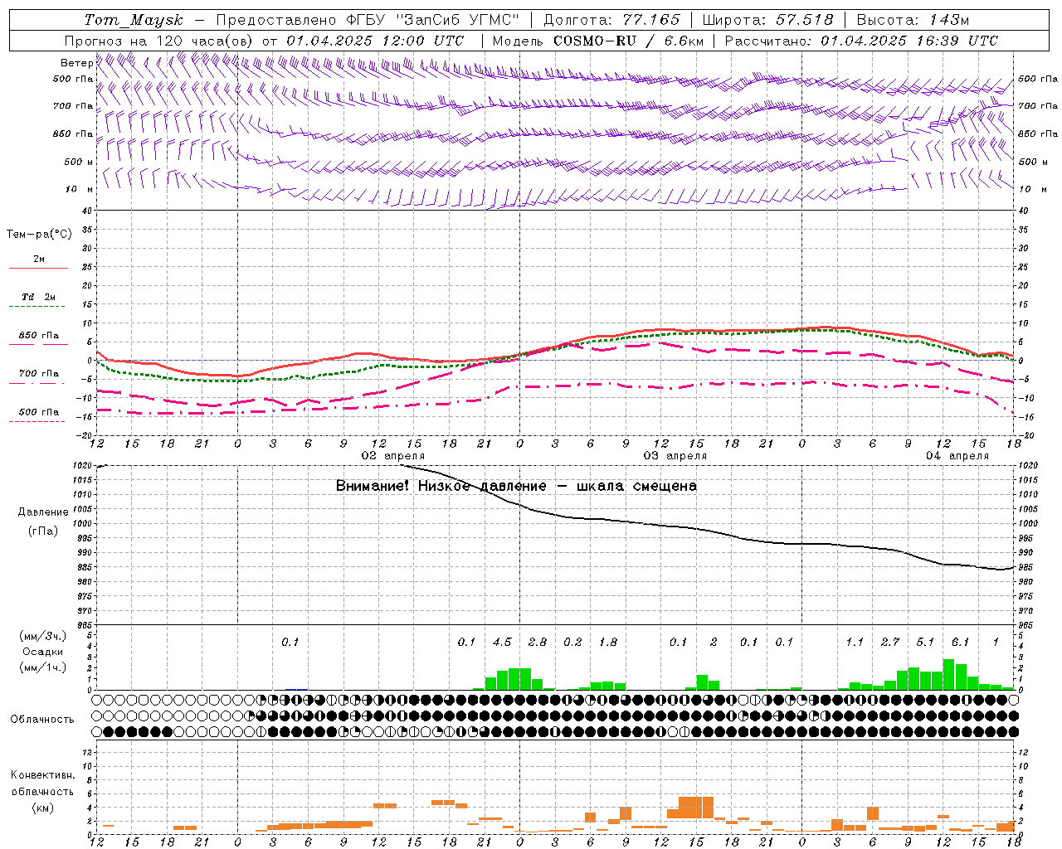Click the Осадки precipitation label
This screenshot has height=849, width=1062.
[x=43, y=652]
